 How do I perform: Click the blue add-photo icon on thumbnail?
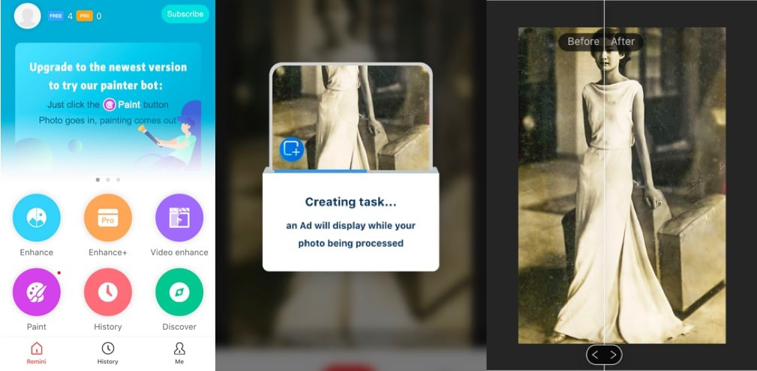pos(291,150)
